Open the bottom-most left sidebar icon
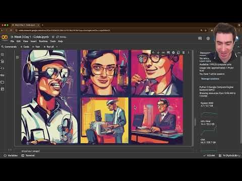This screenshot has width=242, height=181. tap(3, 89)
